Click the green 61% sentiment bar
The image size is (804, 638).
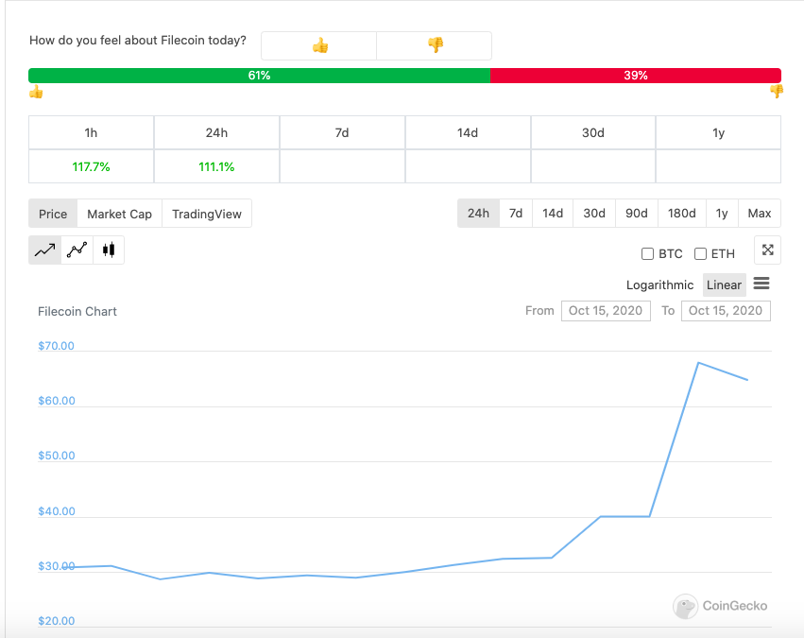point(260,76)
